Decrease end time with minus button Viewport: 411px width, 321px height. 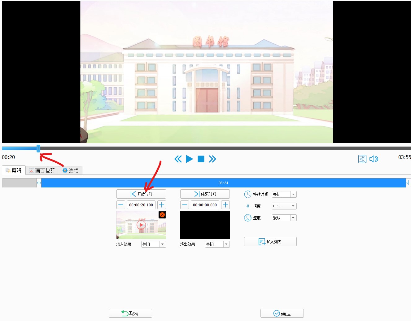coord(185,205)
